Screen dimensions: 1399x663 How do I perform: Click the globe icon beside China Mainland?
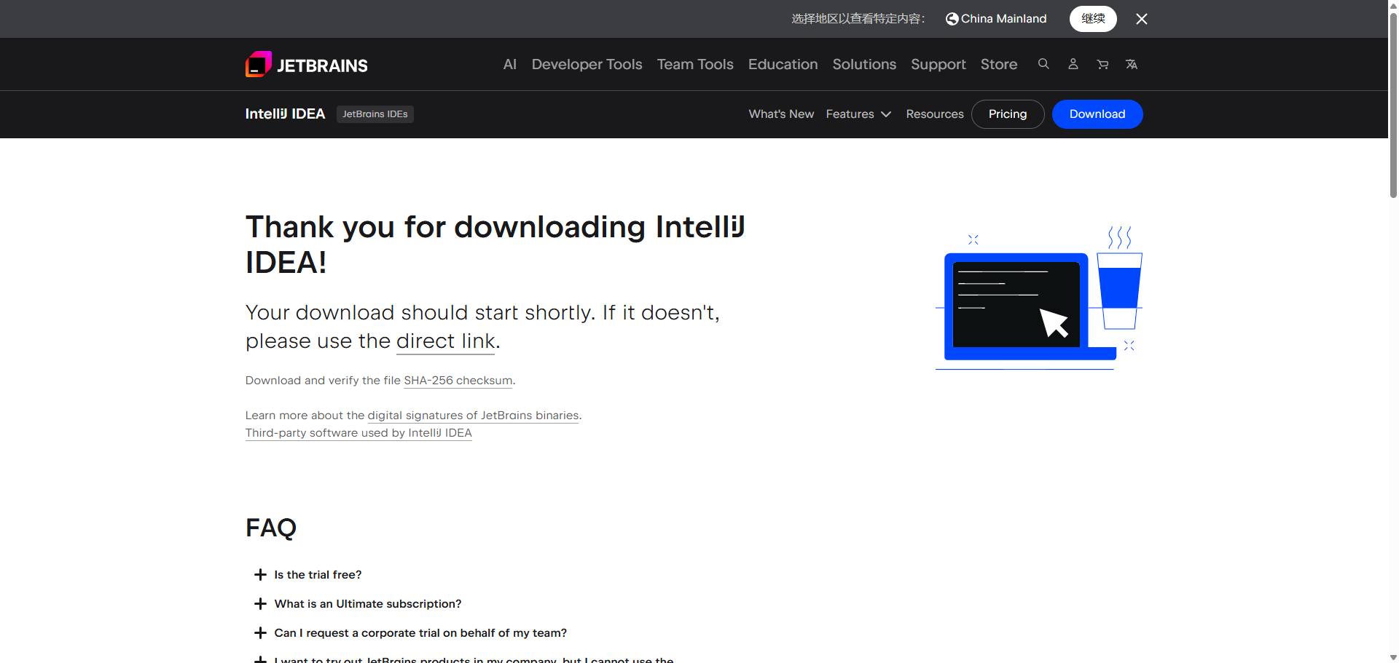pos(952,19)
